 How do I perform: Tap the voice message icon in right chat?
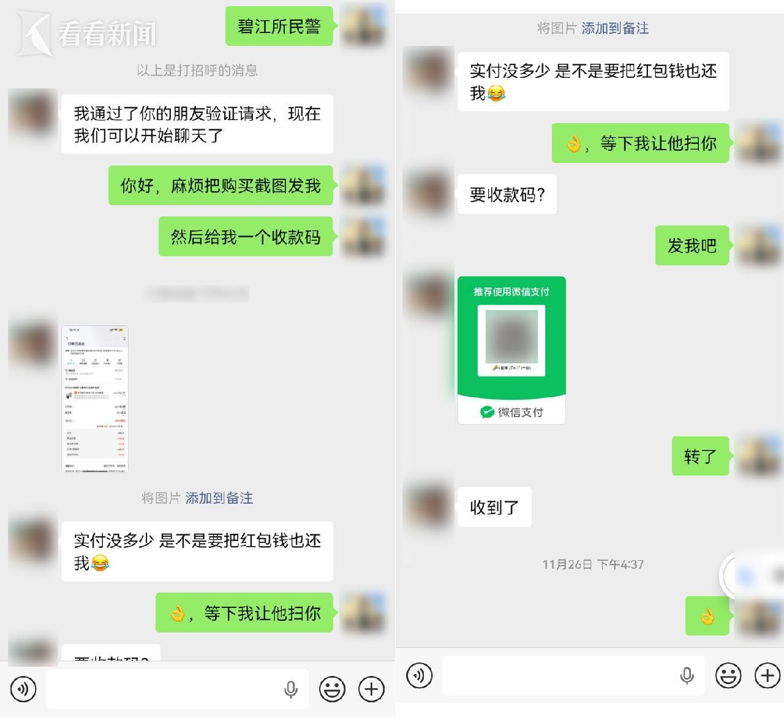(x=420, y=675)
